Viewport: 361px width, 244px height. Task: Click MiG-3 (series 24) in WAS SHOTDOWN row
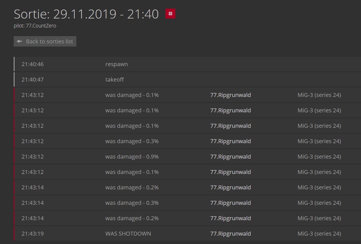pos(319,234)
